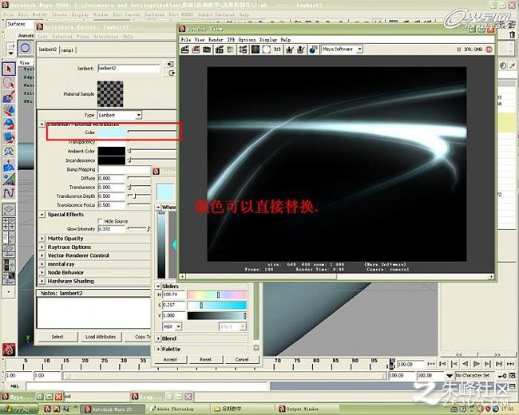Click the IPR render icon
This screenshot has height=415, width=519.
click(x=219, y=49)
